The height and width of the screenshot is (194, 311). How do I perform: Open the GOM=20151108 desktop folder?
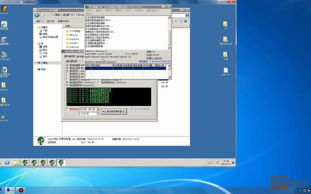pos(225,40)
